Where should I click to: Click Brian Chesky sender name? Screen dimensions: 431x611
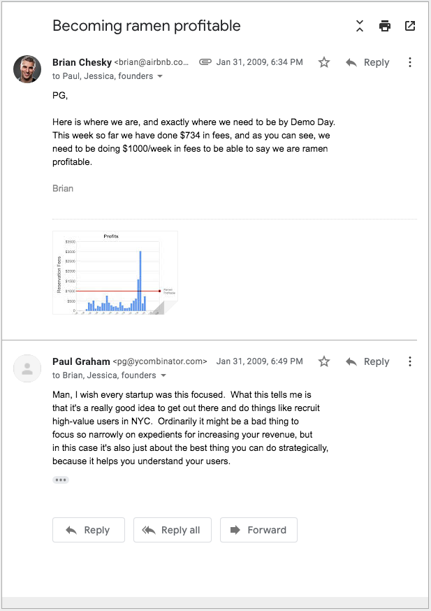tap(82, 62)
